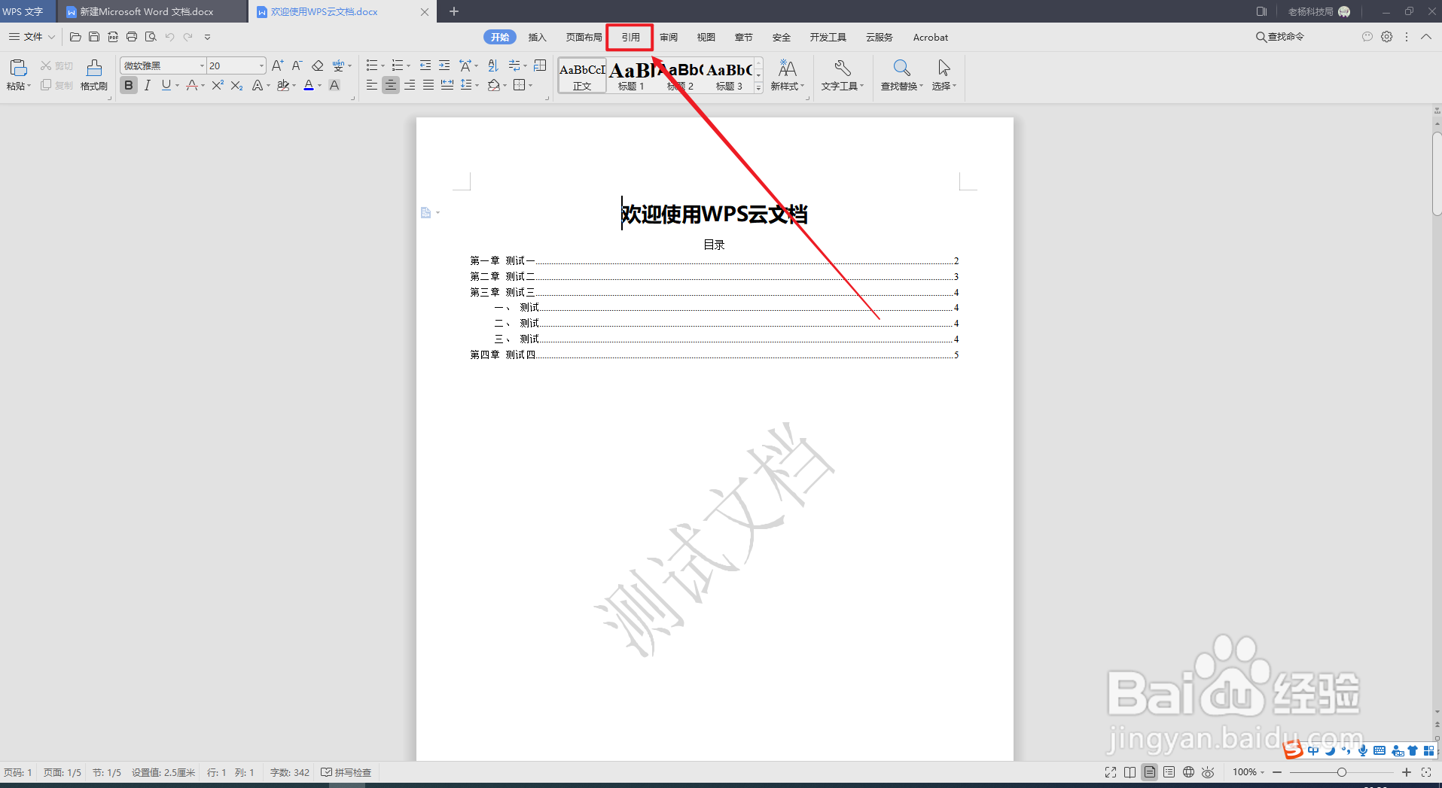This screenshot has height=788, width=1442.
Task: Expand the quick access toolbar customize arrow
Action: click(x=207, y=37)
